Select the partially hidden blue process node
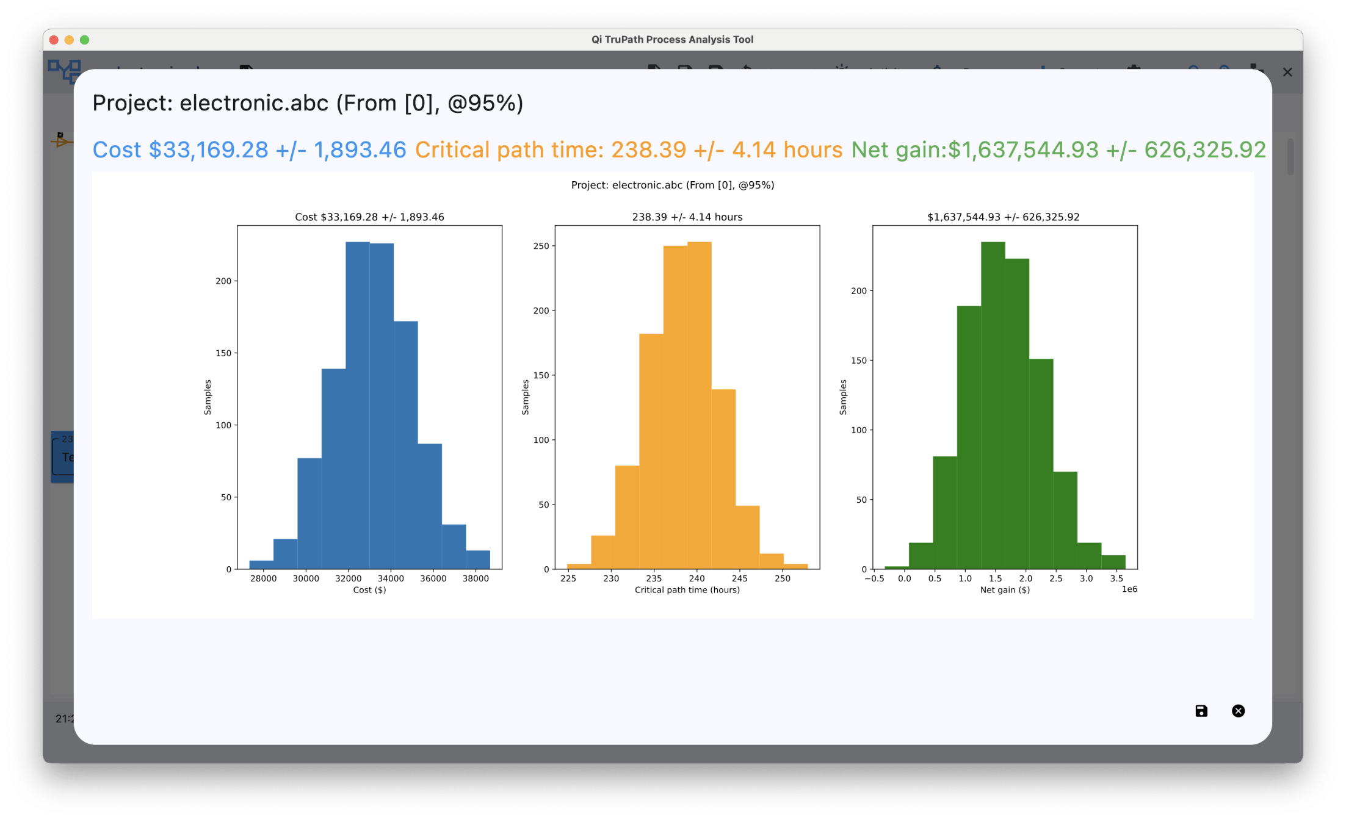1346x820 pixels. click(62, 457)
